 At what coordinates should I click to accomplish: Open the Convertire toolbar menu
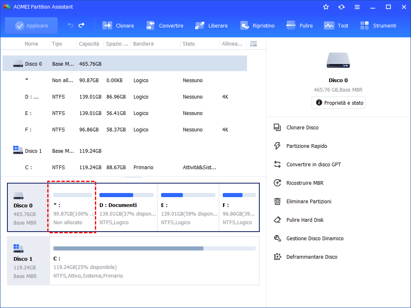click(165, 25)
